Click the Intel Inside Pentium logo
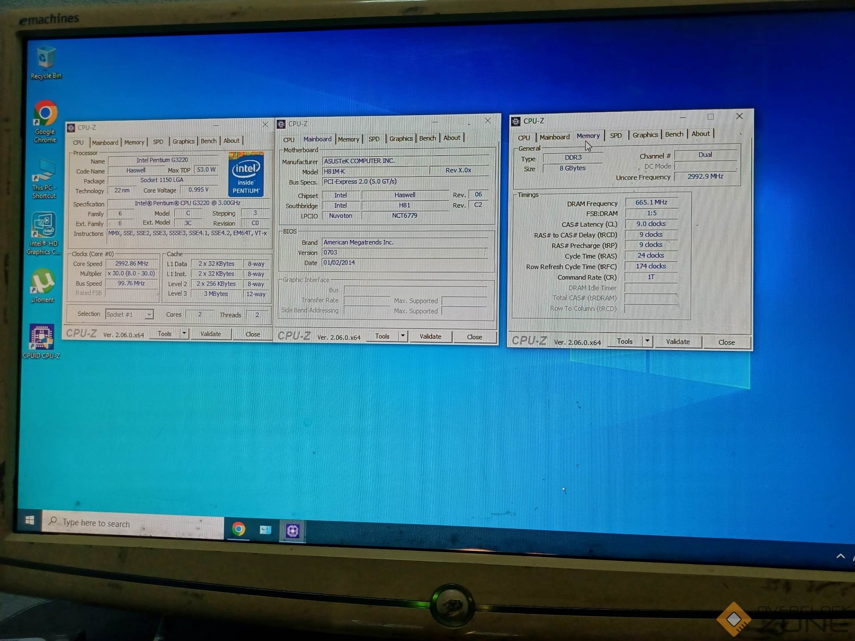Screen dimensions: 855x641 tap(246, 174)
